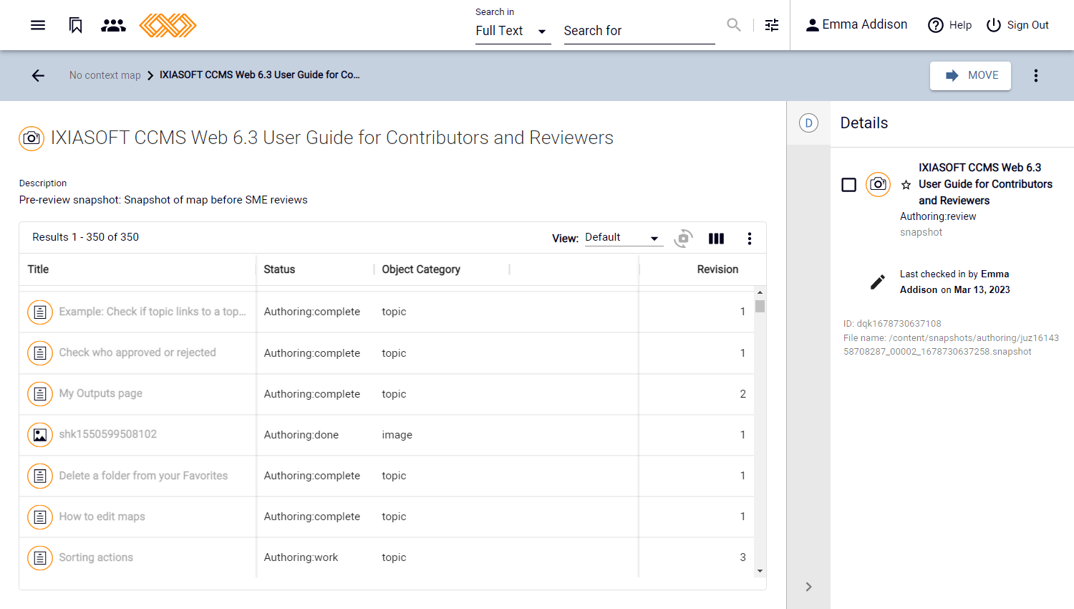Open the View Default dropdown
The width and height of the screenshot is (1074, 609).
(624, 238)
